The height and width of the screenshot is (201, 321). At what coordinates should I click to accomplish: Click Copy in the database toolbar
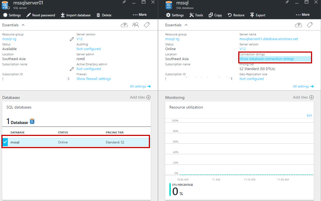[215, 15]
